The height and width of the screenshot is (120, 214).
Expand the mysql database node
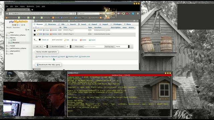coord(7,46)
